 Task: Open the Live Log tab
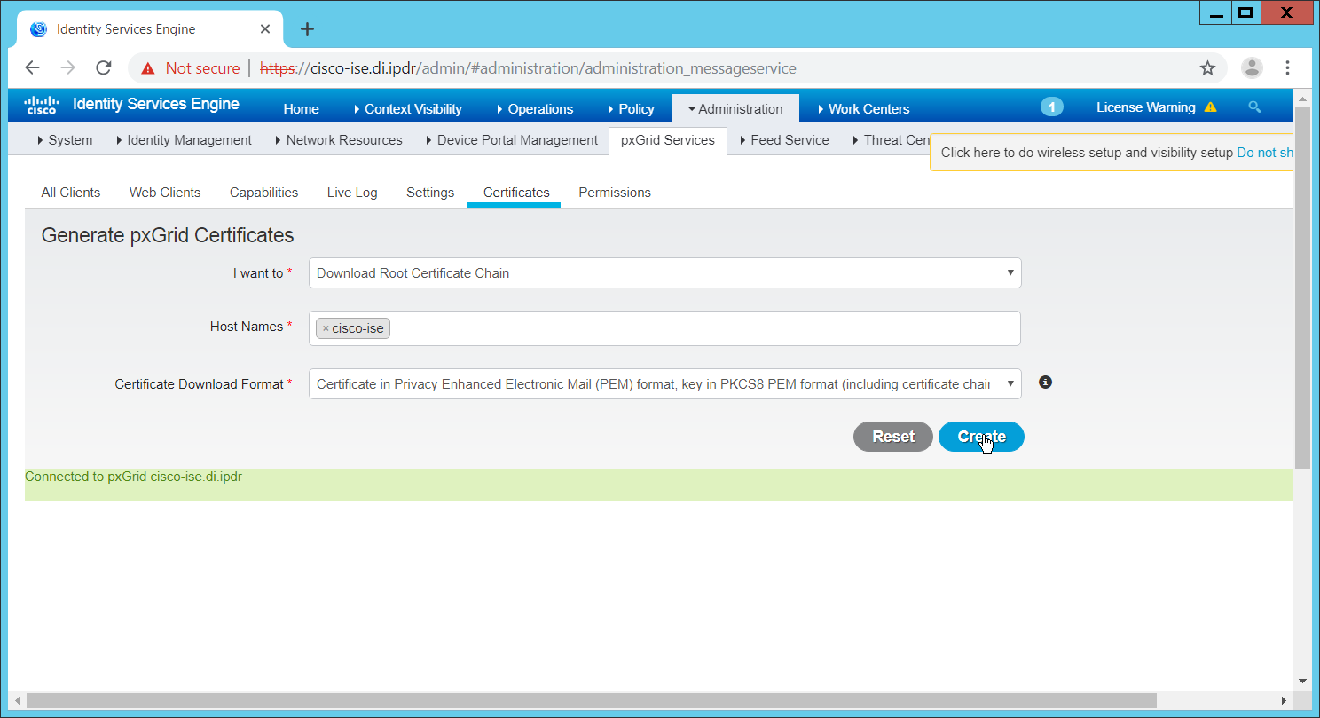[352, 193]
